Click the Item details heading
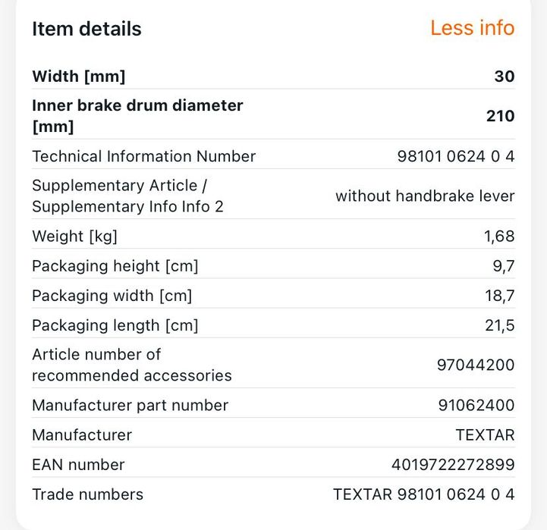 pyautogui.click(x=86, y=29)
